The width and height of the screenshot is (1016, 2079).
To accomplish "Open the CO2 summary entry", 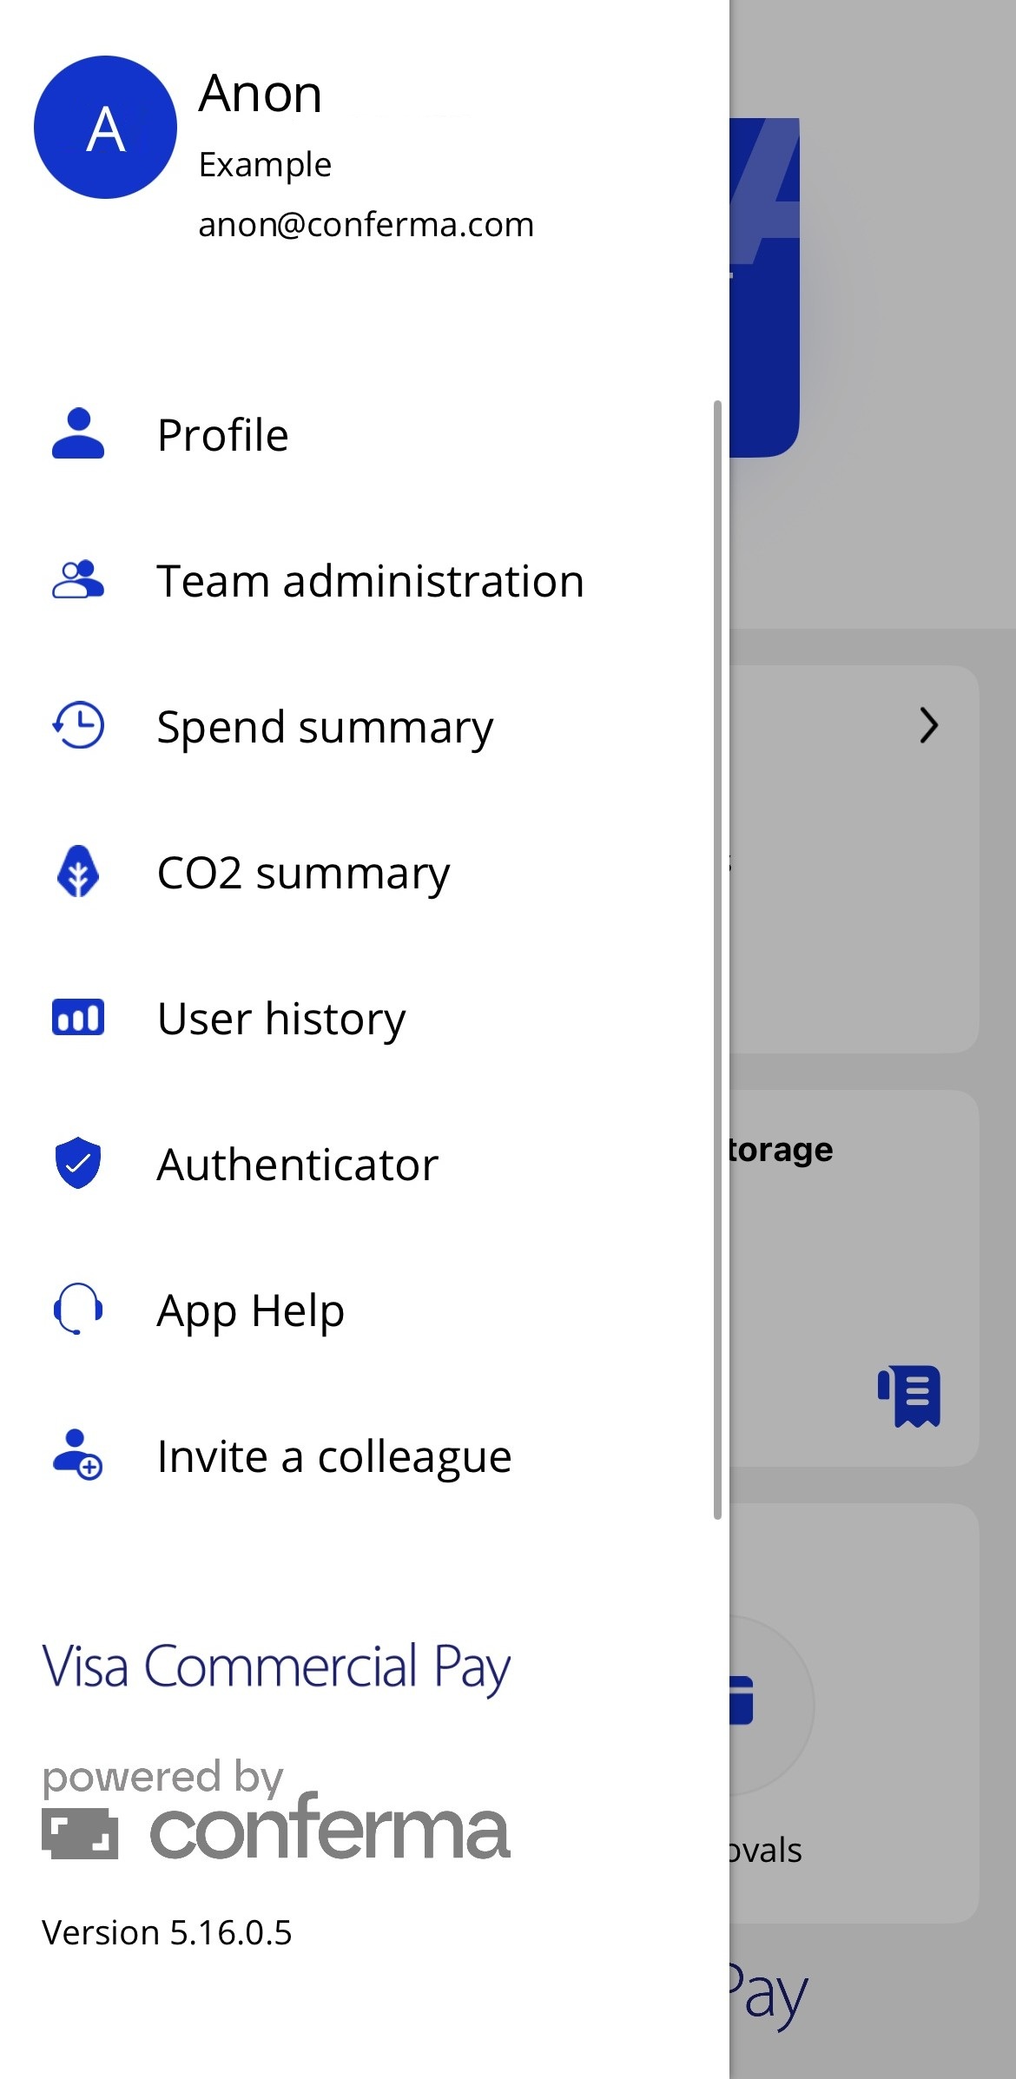I will [x=365, y=872].
